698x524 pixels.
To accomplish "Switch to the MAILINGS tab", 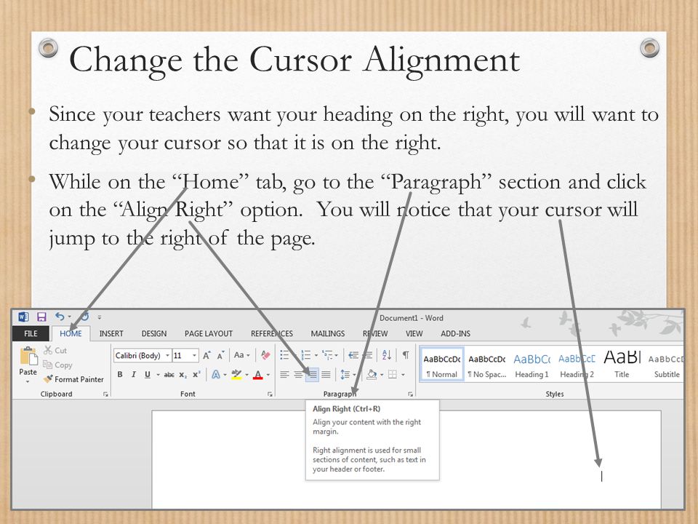I will tap(328, 333).
